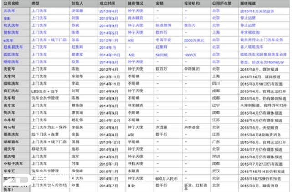Viewport: 293px width, 192px height.
Task: Select company name 快洗车
Action: point(9,112)
